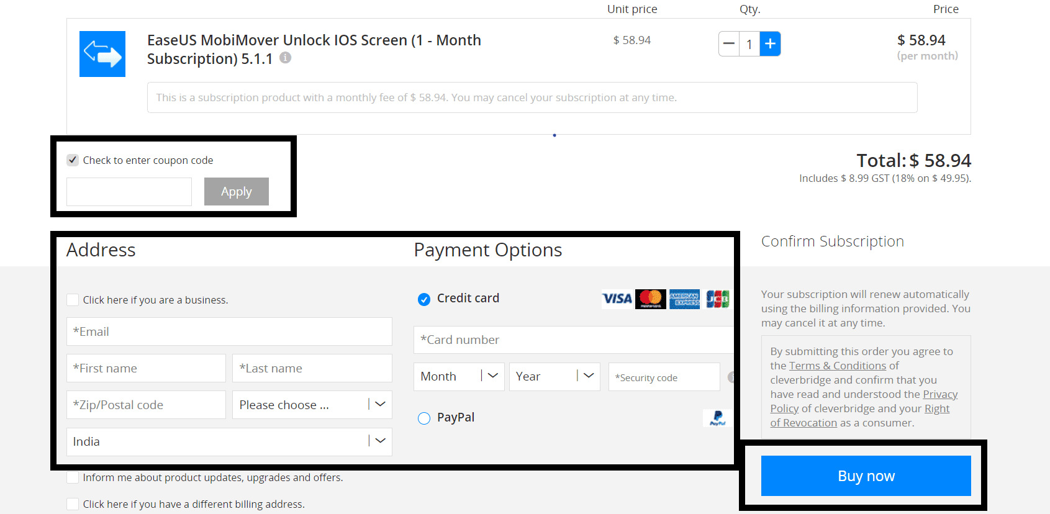Click the PayPal logo icon
Viewport: 1050px width, 514px height.
coord(717,418)
